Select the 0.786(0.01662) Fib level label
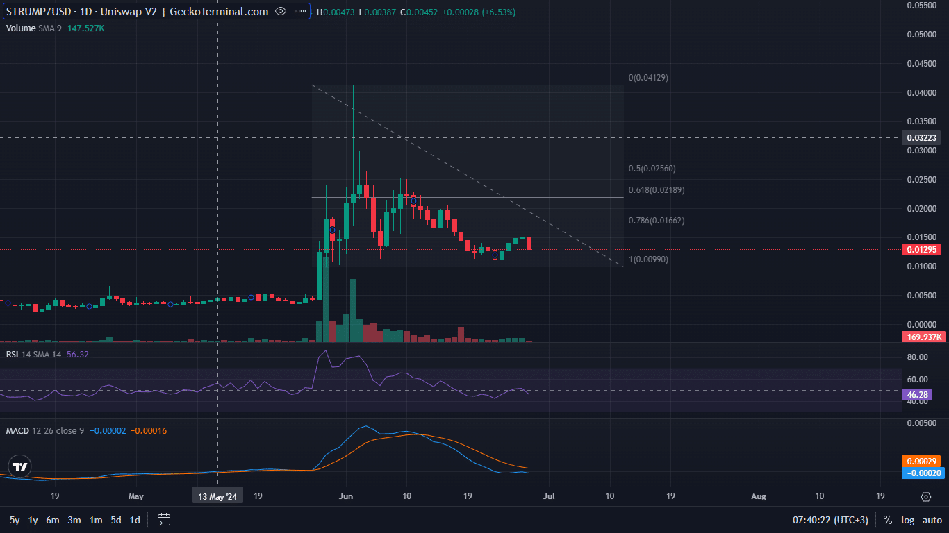Screen dimensions: 949x533 click(x=657, y=221)
